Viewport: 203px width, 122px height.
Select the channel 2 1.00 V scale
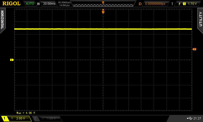(51, 118)
